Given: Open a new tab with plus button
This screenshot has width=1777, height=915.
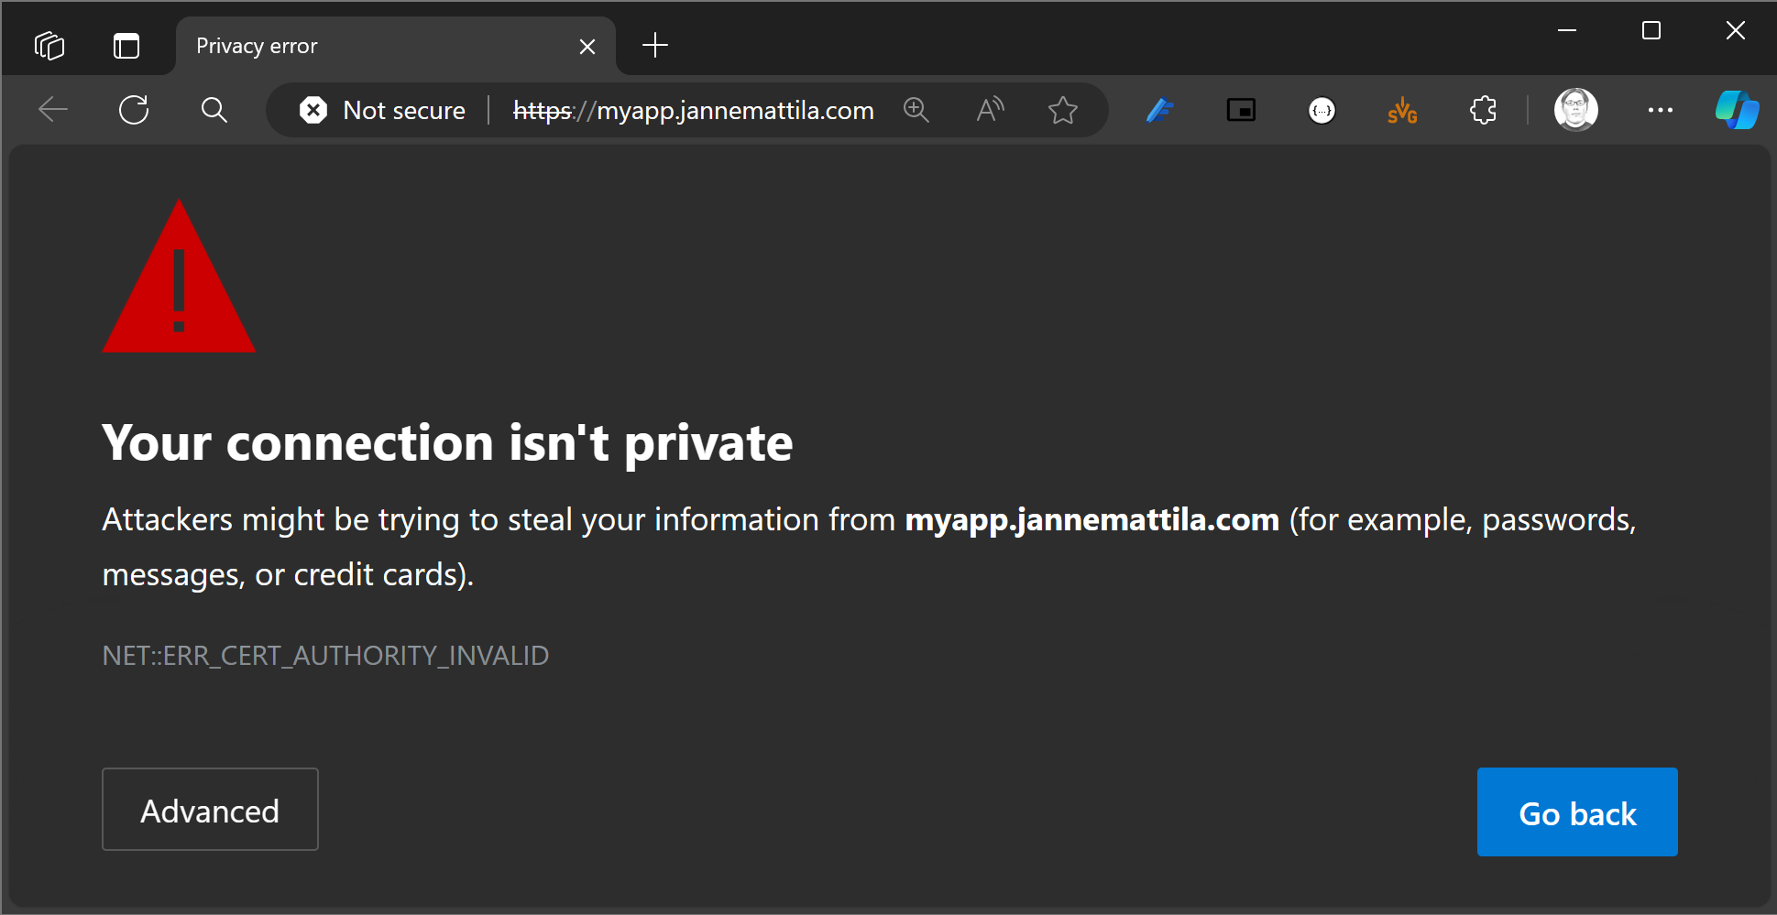Looking at the screenshot, I should coord(655,45).
